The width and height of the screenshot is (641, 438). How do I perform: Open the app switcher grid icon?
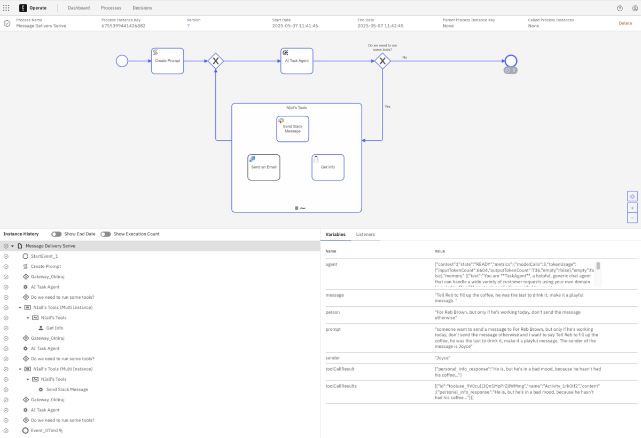[6, 8]
